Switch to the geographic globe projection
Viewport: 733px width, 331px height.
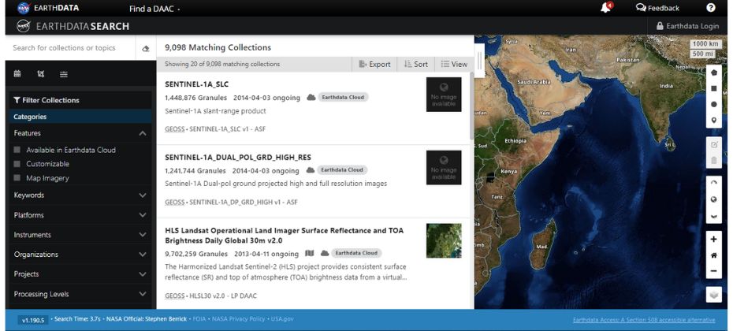713,199
